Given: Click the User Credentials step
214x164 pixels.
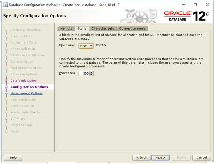Looking at the screenshot, I should coord(23,99).
